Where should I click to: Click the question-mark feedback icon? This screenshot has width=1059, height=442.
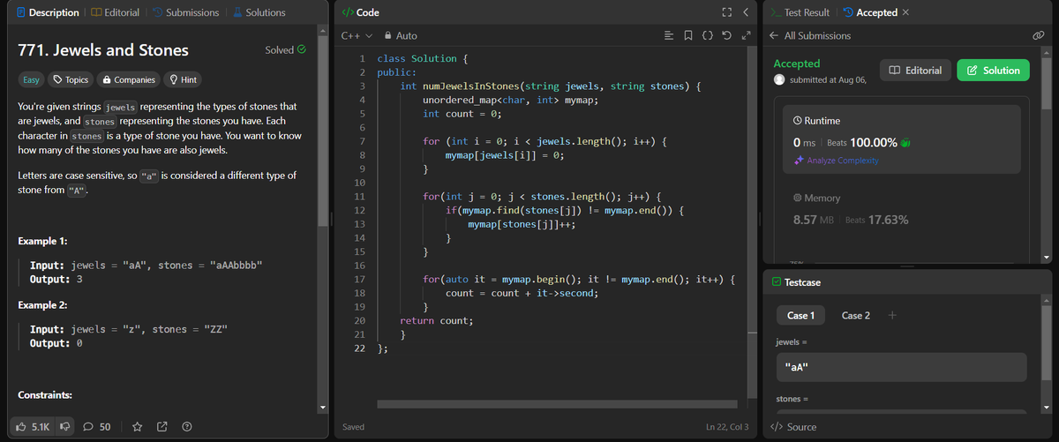coord(186,427)
